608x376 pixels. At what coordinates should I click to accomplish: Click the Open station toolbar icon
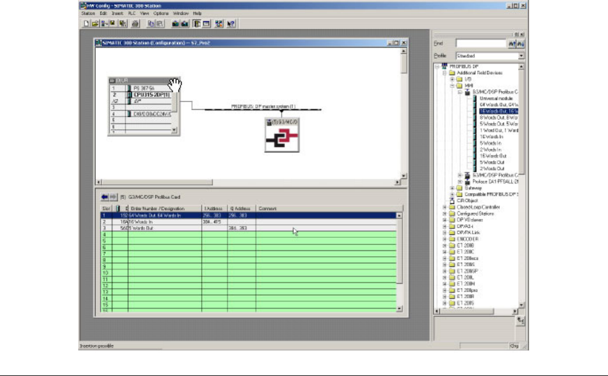coord(95,24)
